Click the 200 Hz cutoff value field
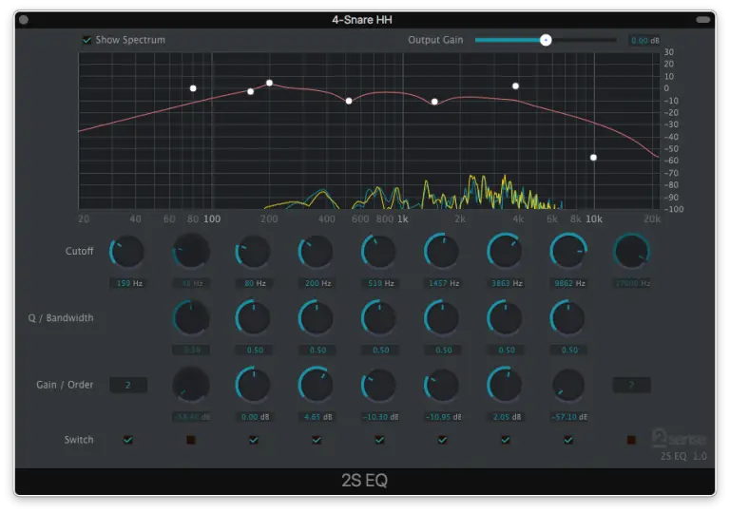Viewport: 730px width, 513px height. click(x=317, y=283)
